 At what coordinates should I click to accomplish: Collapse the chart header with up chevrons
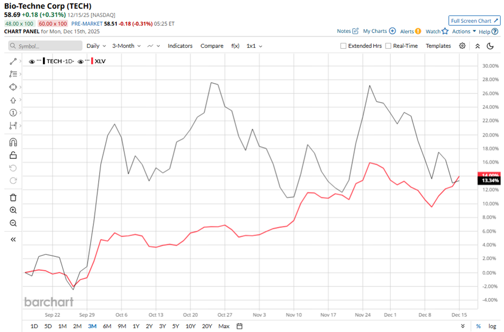point(478,46)
